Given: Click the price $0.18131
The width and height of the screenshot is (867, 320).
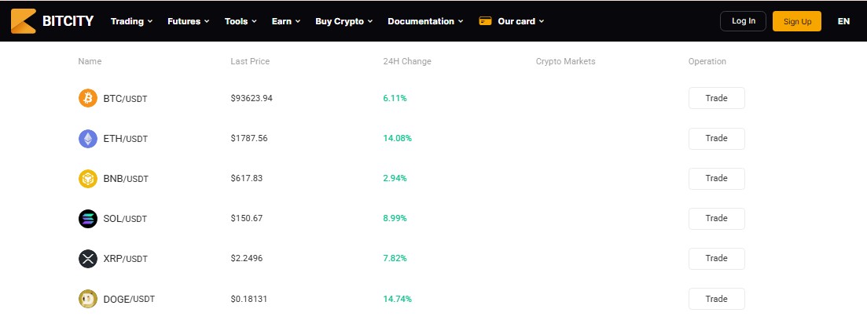Looking at the screenshot, I should 249,299.
